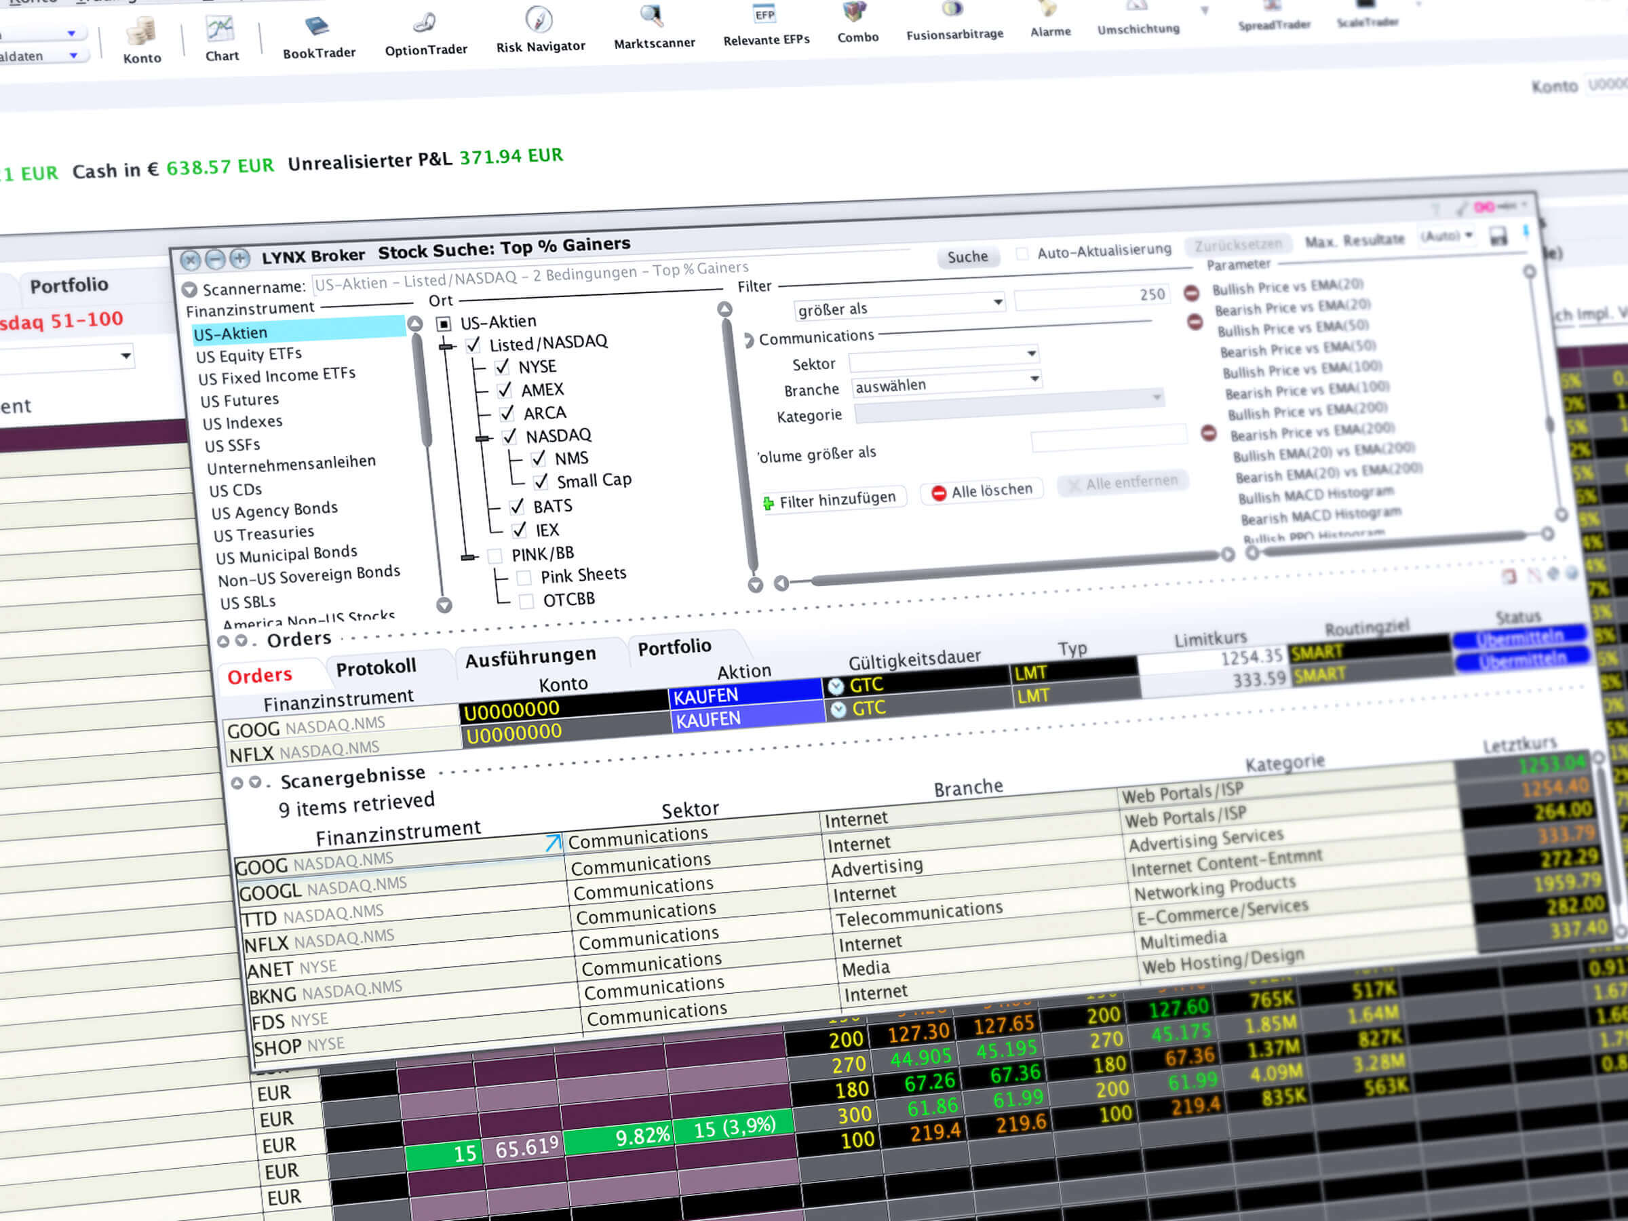Image resolution: width=1628 pixels, height=1221 pixels.
Task: Expand the Communications filter section
Action: click(x=750, y=340)
